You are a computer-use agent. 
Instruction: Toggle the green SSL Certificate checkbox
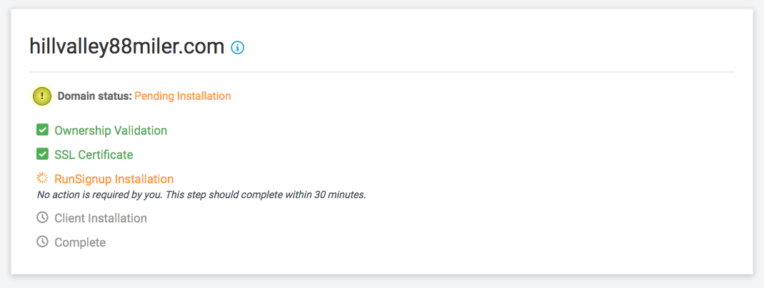[x=42, y=154]
